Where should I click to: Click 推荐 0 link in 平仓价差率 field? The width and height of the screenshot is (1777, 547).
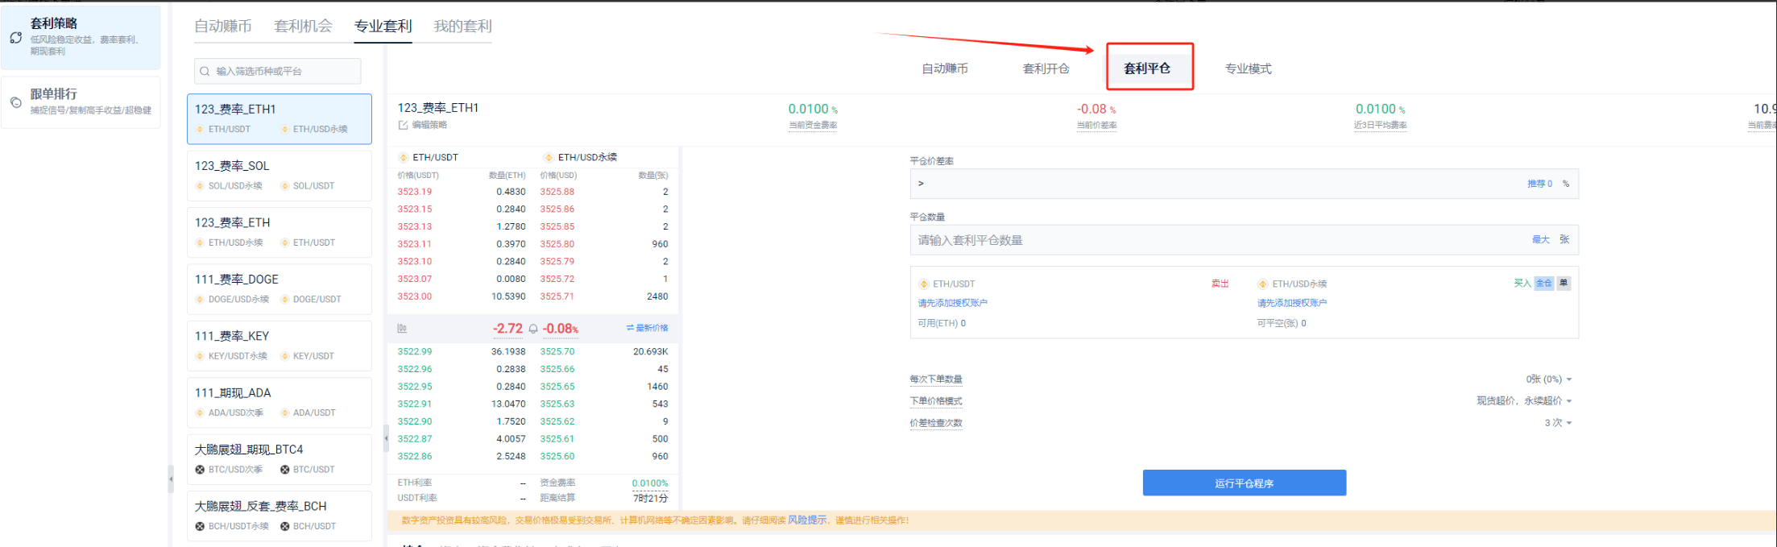[x=1539, y=184]
